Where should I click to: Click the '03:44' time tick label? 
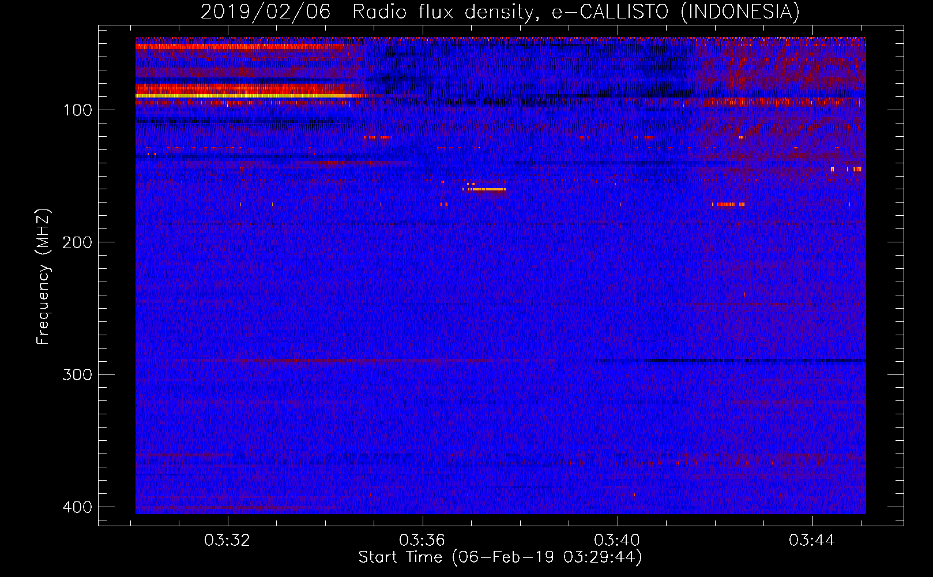click(x=812, y=540)
